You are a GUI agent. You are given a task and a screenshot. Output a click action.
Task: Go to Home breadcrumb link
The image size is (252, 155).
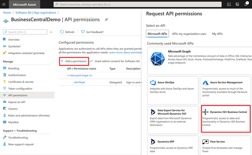[7, 13]
